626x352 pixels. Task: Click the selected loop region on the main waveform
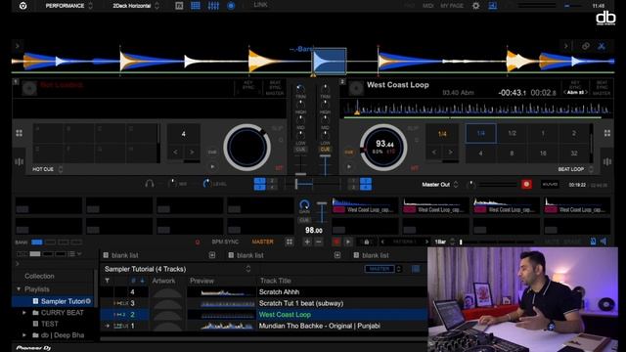[x=330, y=61]
